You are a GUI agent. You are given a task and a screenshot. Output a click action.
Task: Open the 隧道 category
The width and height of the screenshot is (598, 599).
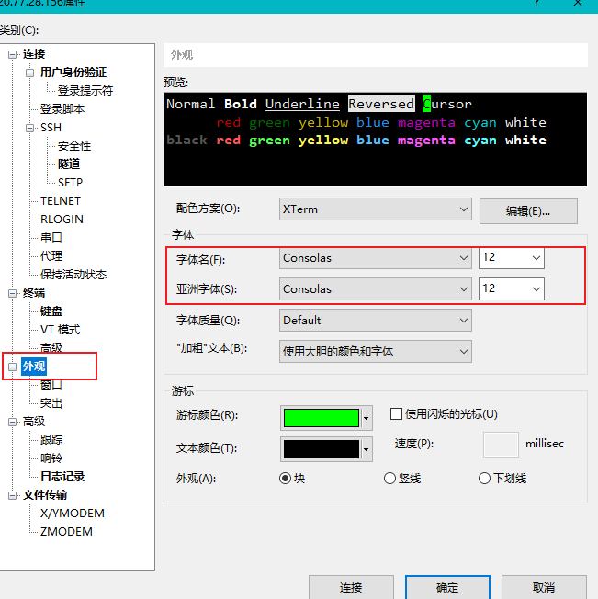pos(69,164)
